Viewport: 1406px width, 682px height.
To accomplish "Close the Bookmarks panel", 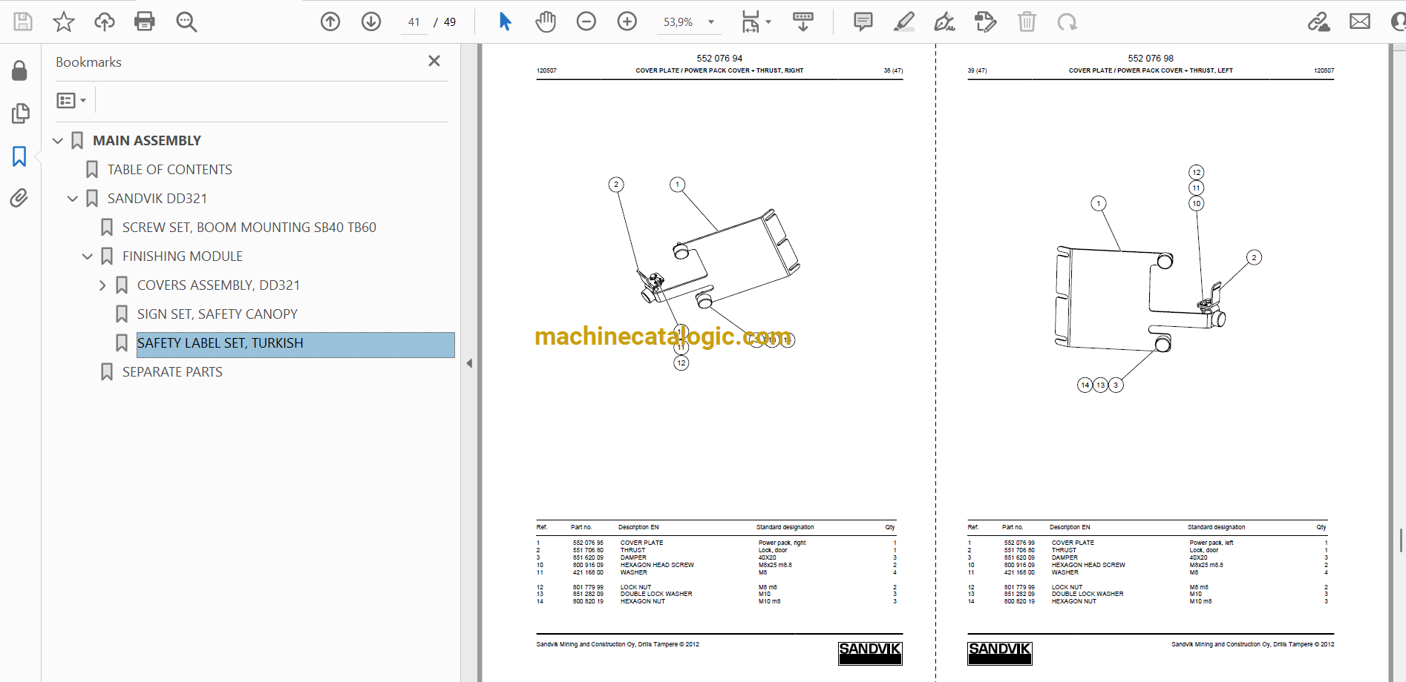I will [434, 61].
